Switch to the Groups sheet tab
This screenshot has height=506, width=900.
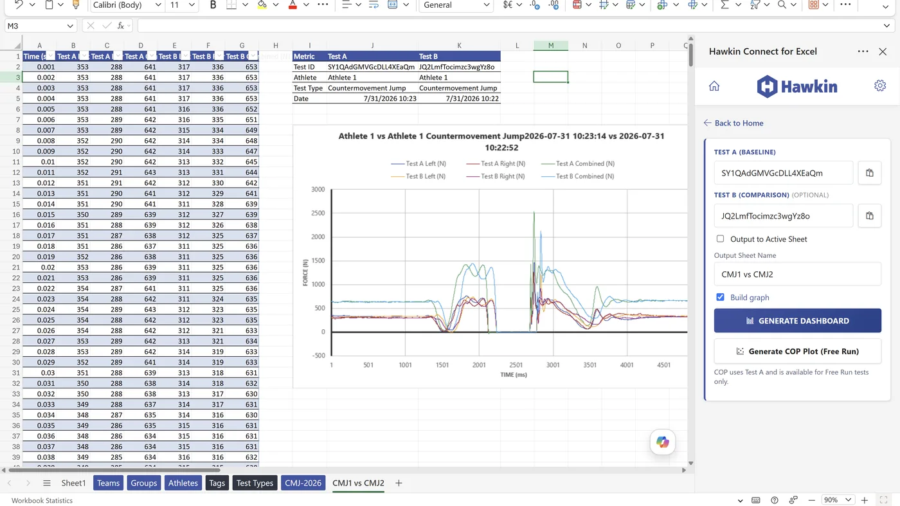144,483
